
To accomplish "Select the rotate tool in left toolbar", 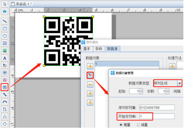I will tap(5, 12).
